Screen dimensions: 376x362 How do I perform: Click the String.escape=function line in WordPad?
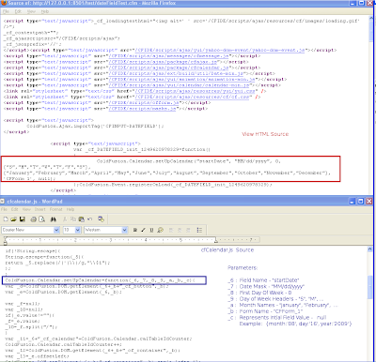44,257
